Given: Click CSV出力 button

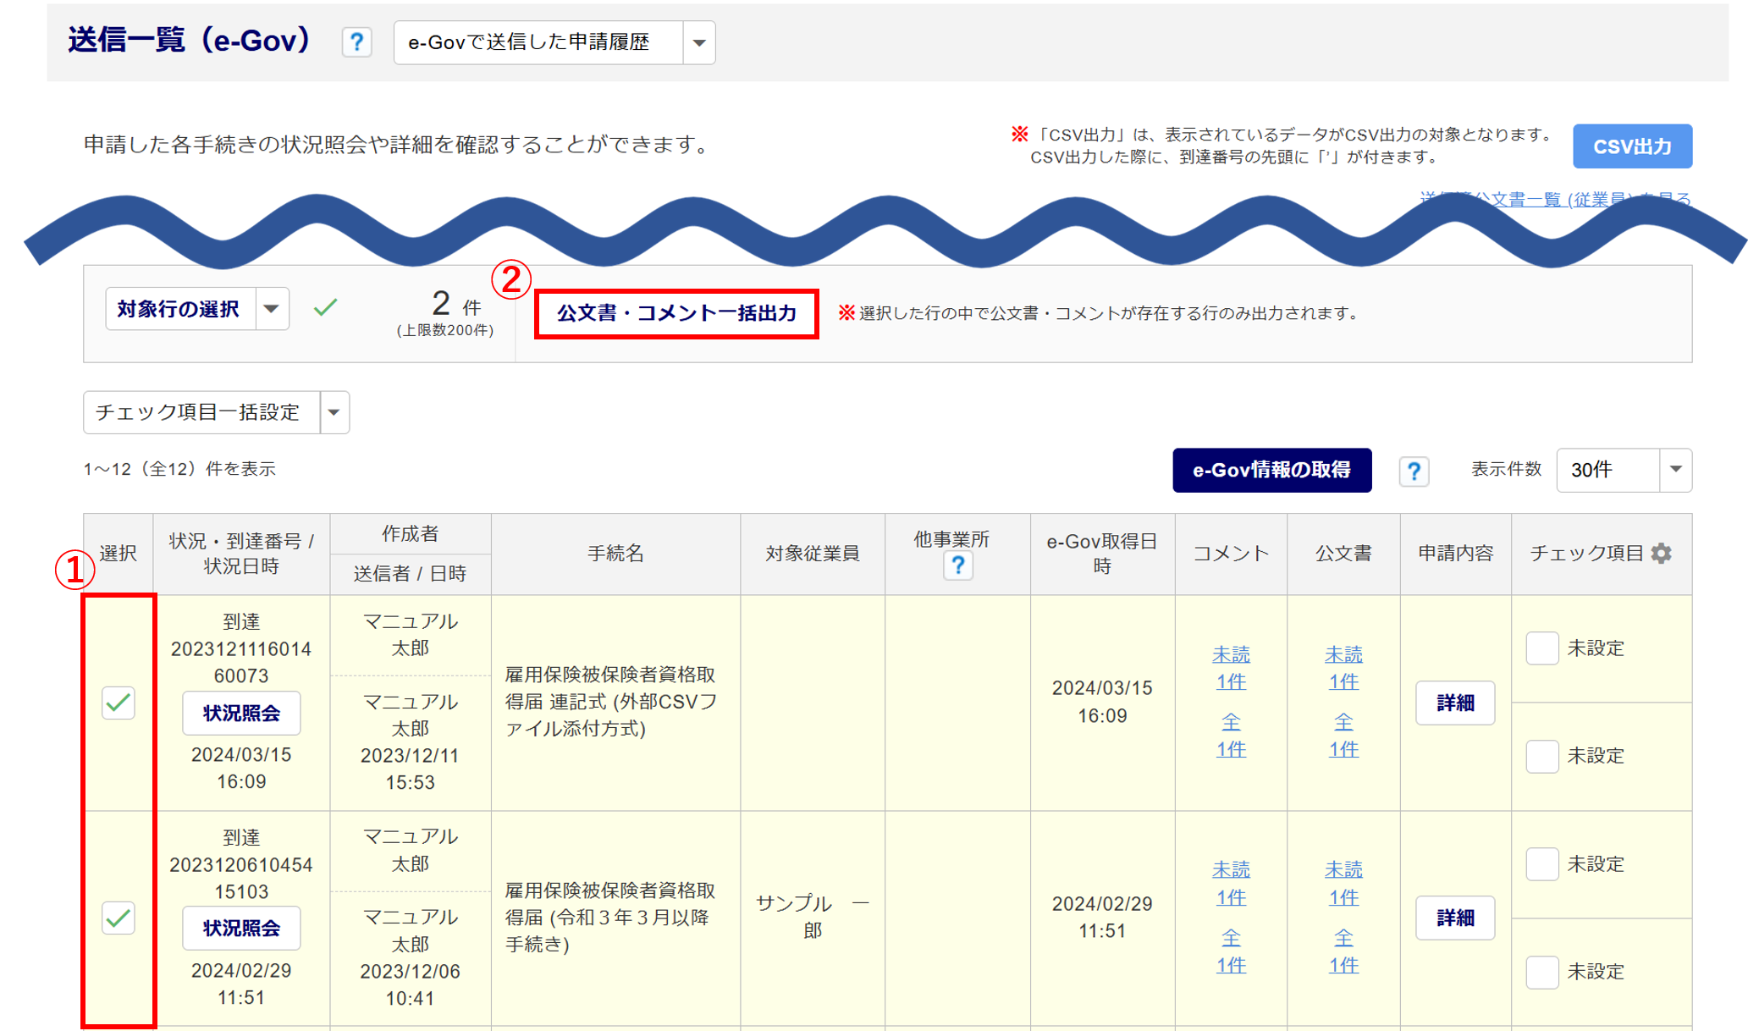Looking at the screenshot, I should pyautogui.click(x=1631, y=146).
